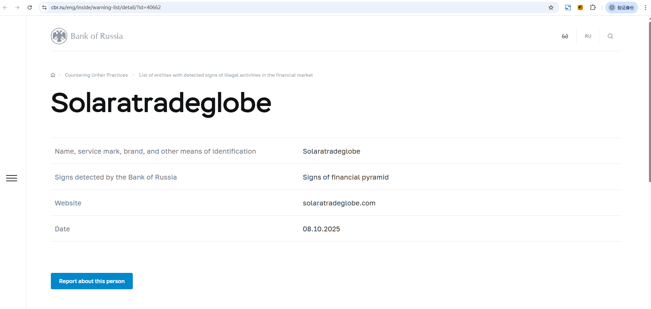Click the Bank of Russia header text
The height and width of the screenshot is (309, 651).
[97, 36]
